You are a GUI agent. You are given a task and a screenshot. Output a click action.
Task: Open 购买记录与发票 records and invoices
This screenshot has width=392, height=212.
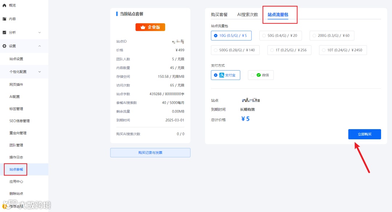[150, 152]
